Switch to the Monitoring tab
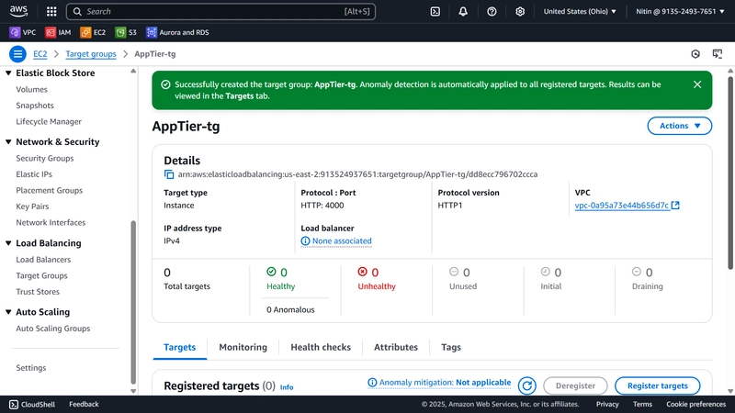 (x=243, y=347)
